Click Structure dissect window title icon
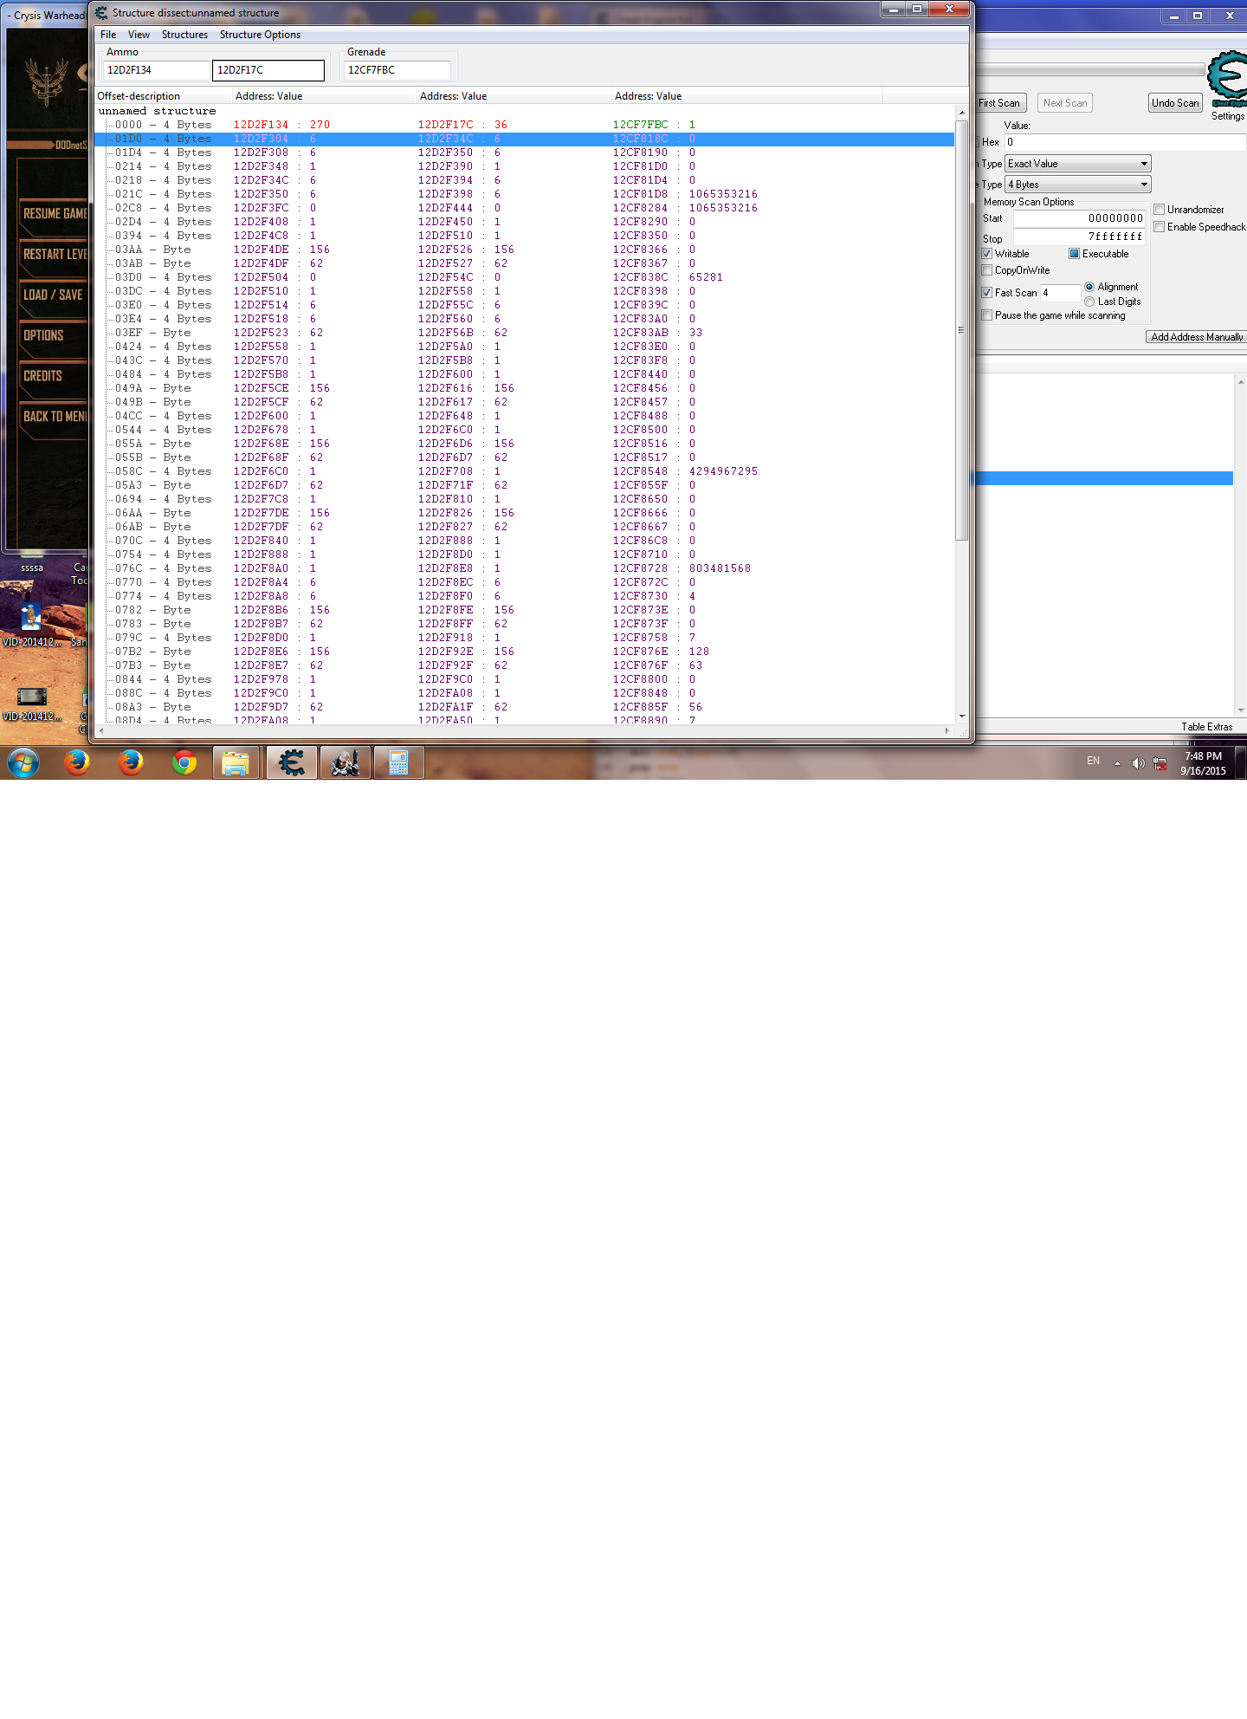Viewport: 1247px width, 1719px height. pos(101,13)
